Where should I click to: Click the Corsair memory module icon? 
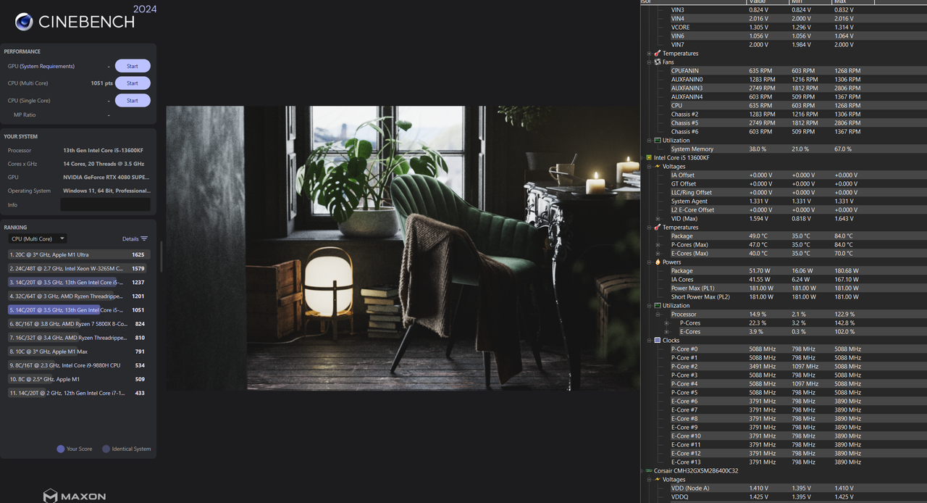tap(649, 471)
